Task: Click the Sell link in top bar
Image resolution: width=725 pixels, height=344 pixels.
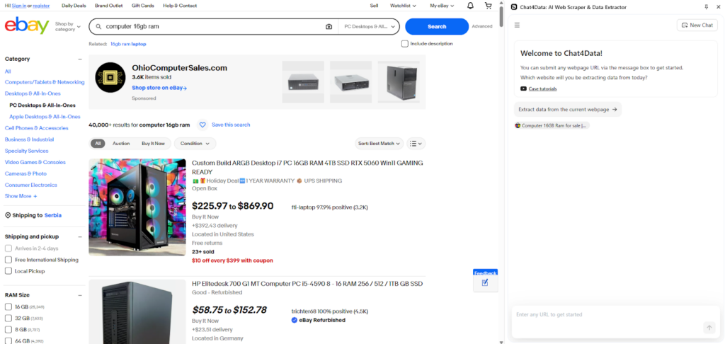Action: click(374, 6)
